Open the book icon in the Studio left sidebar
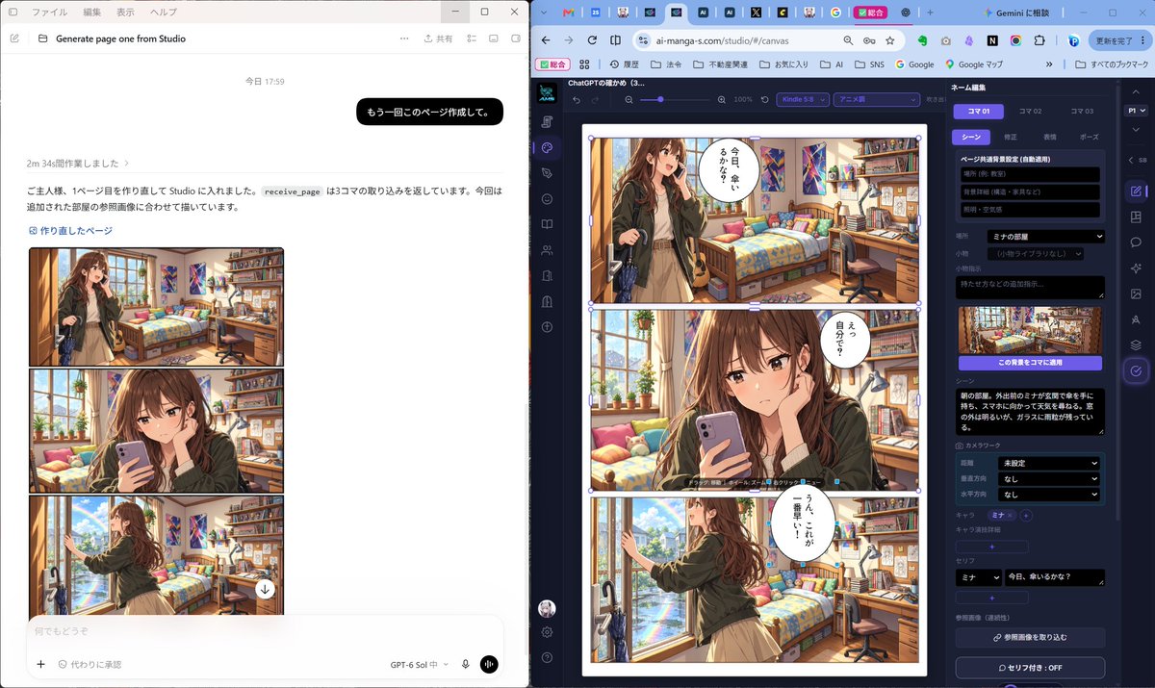 547,224
